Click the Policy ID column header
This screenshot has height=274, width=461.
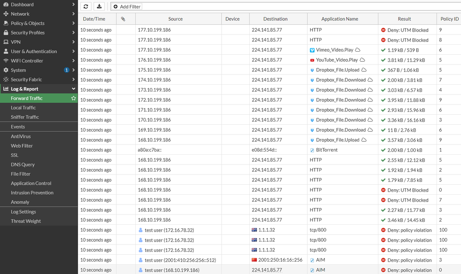(449, 19)
